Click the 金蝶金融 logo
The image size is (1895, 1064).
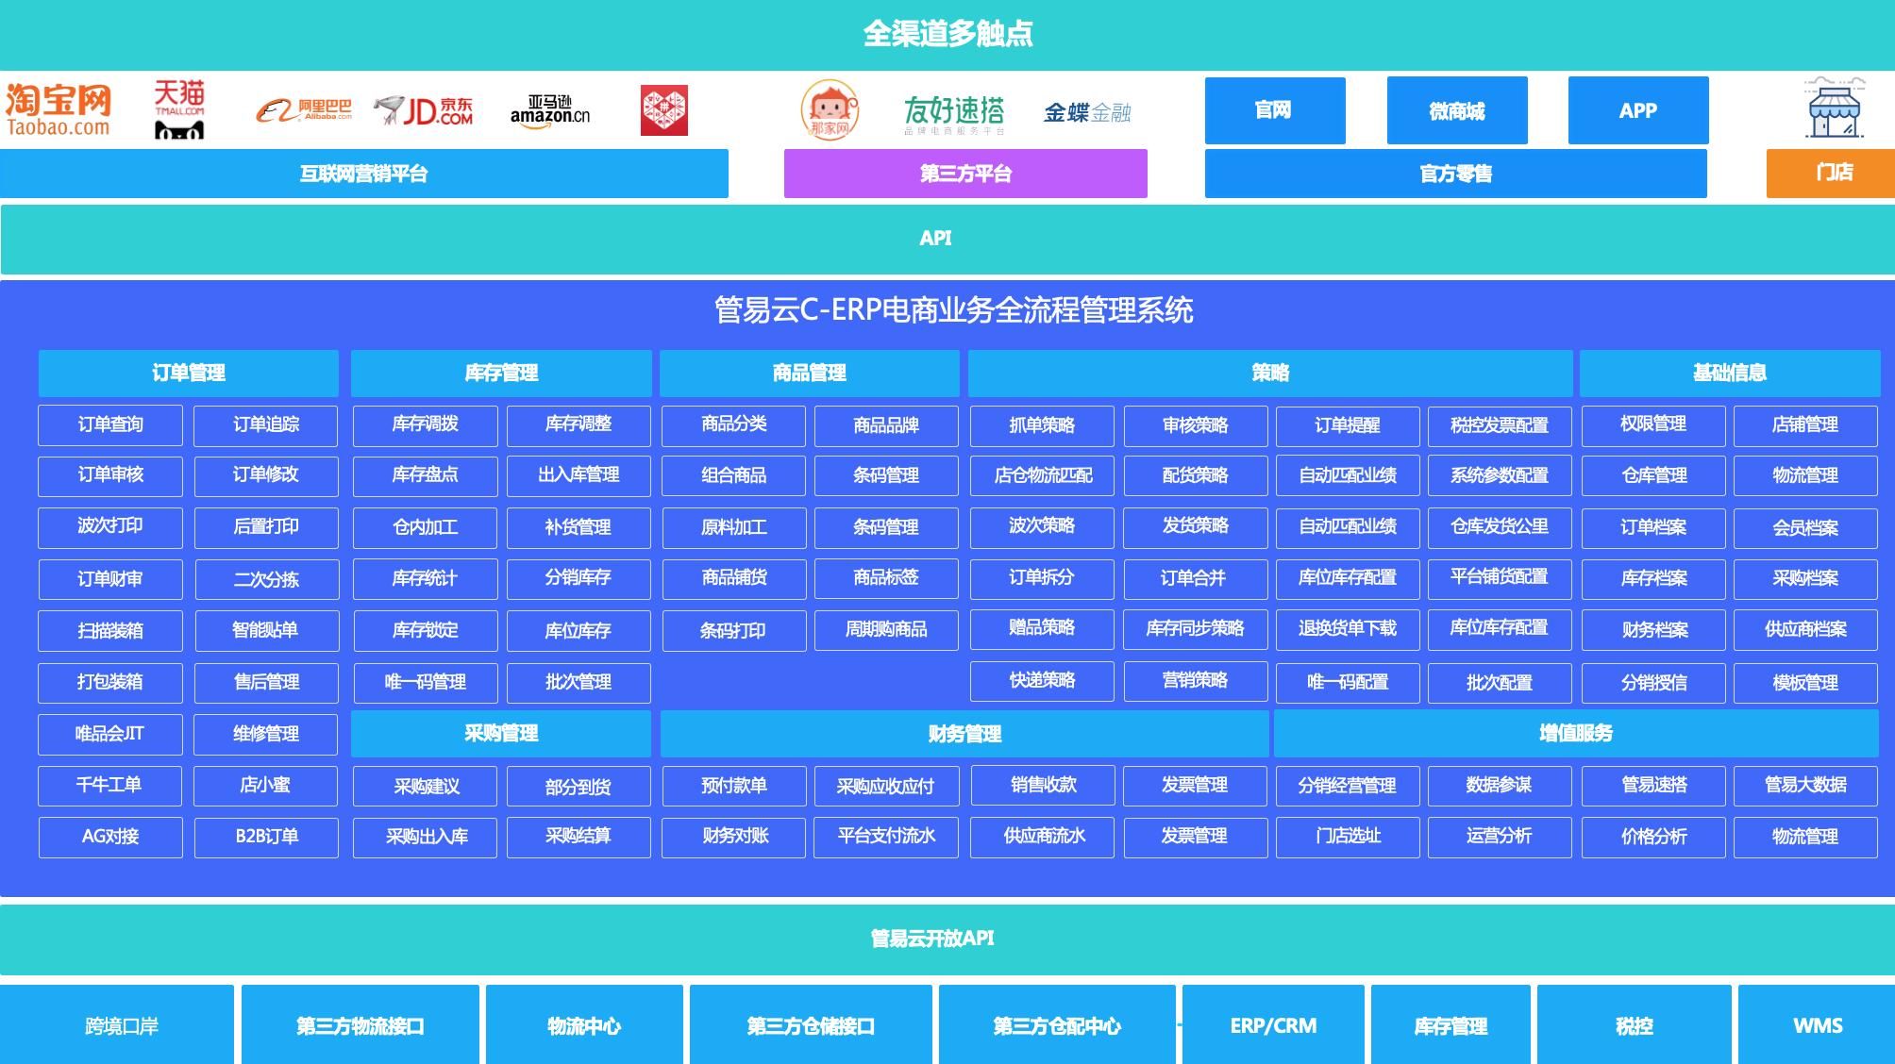point(1087,112)
